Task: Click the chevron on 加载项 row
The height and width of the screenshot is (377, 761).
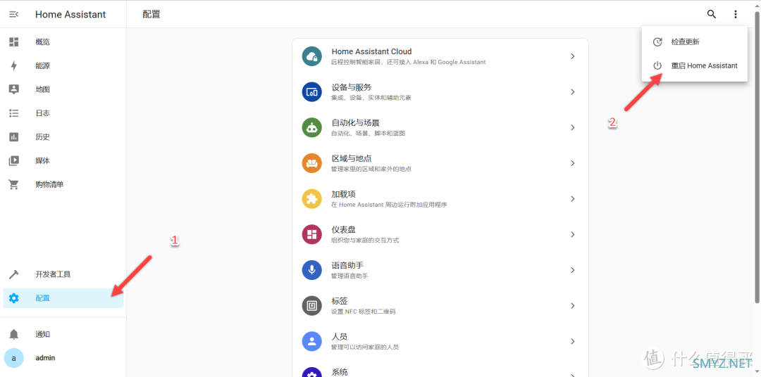Action: 573,198
